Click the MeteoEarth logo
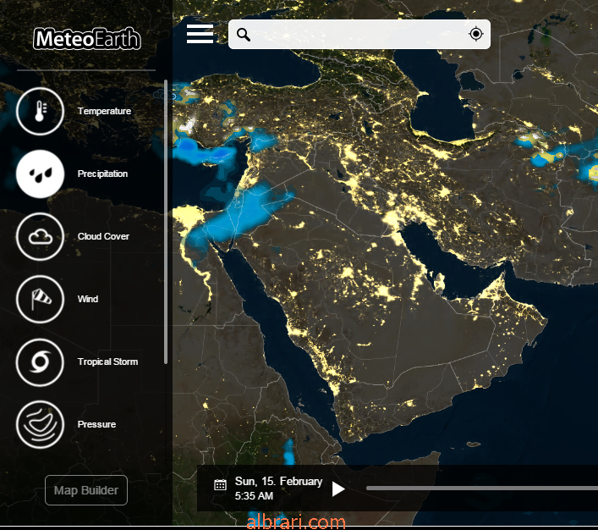Viewport: 598px width, 530px height. click(87, 39)
